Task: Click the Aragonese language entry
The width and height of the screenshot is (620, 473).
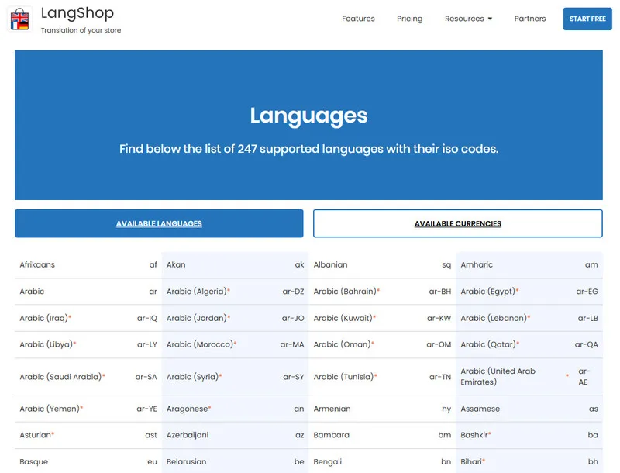Action: tap(235, 409)
